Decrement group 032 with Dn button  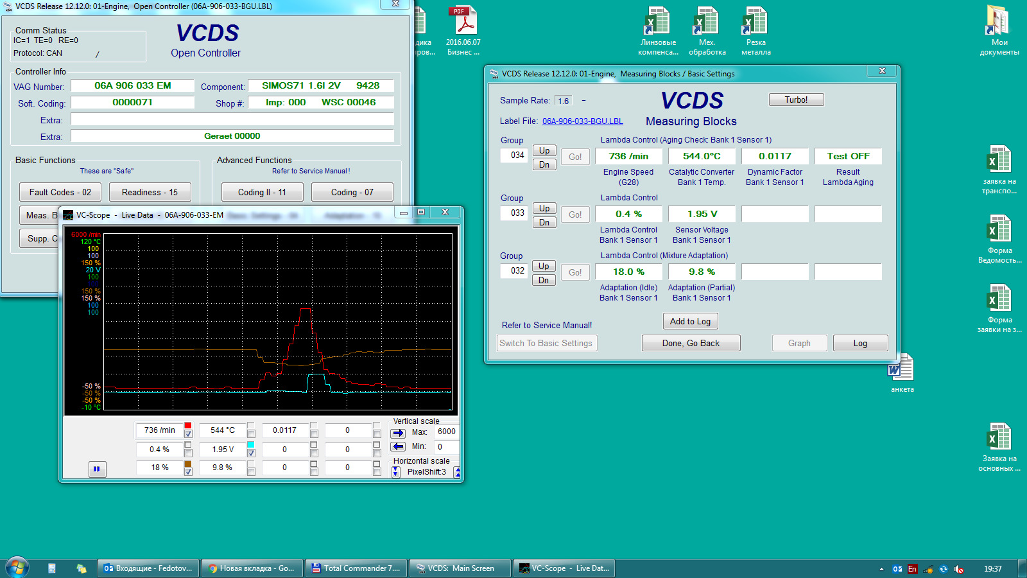pos(544,280)
